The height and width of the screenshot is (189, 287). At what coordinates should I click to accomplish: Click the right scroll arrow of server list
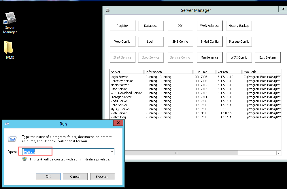(279, 153)
